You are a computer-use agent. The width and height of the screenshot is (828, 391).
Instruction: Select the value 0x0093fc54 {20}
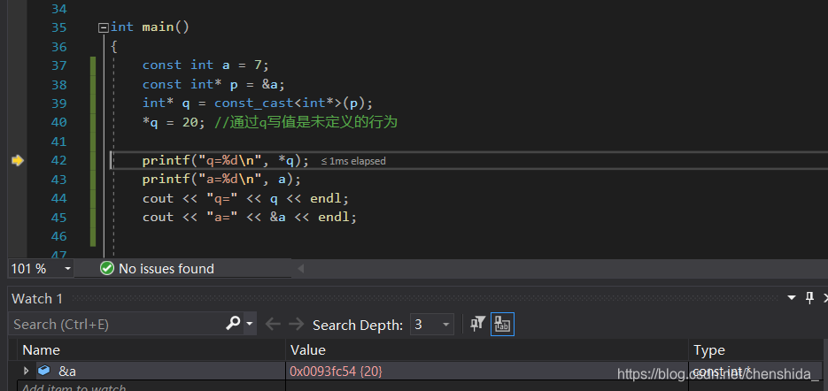point(336,372)
